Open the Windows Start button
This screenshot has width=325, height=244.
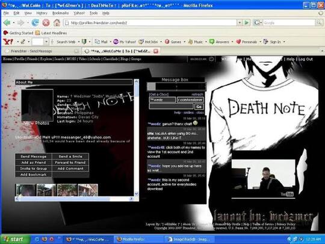tap(15, 239)
